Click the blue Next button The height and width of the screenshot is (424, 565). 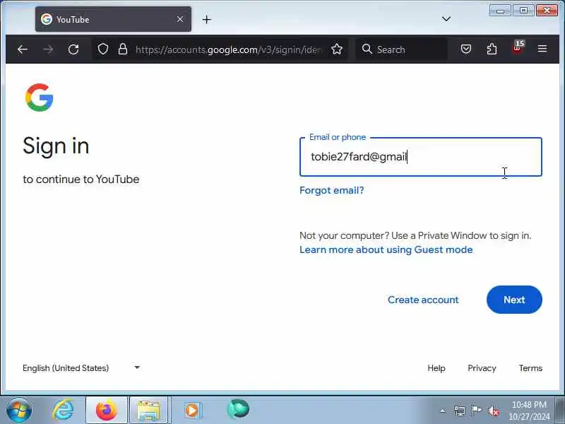point(514,300)
